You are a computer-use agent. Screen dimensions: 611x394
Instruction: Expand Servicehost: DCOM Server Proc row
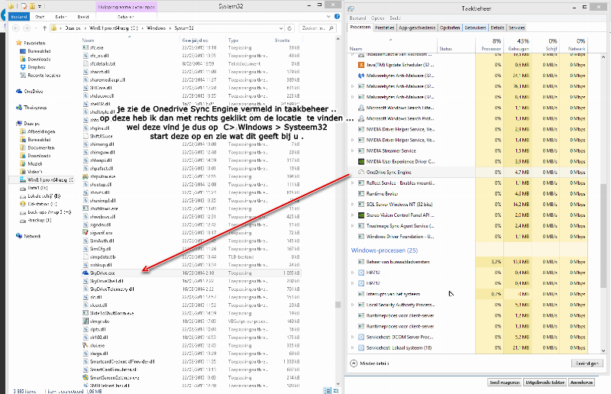353,337
